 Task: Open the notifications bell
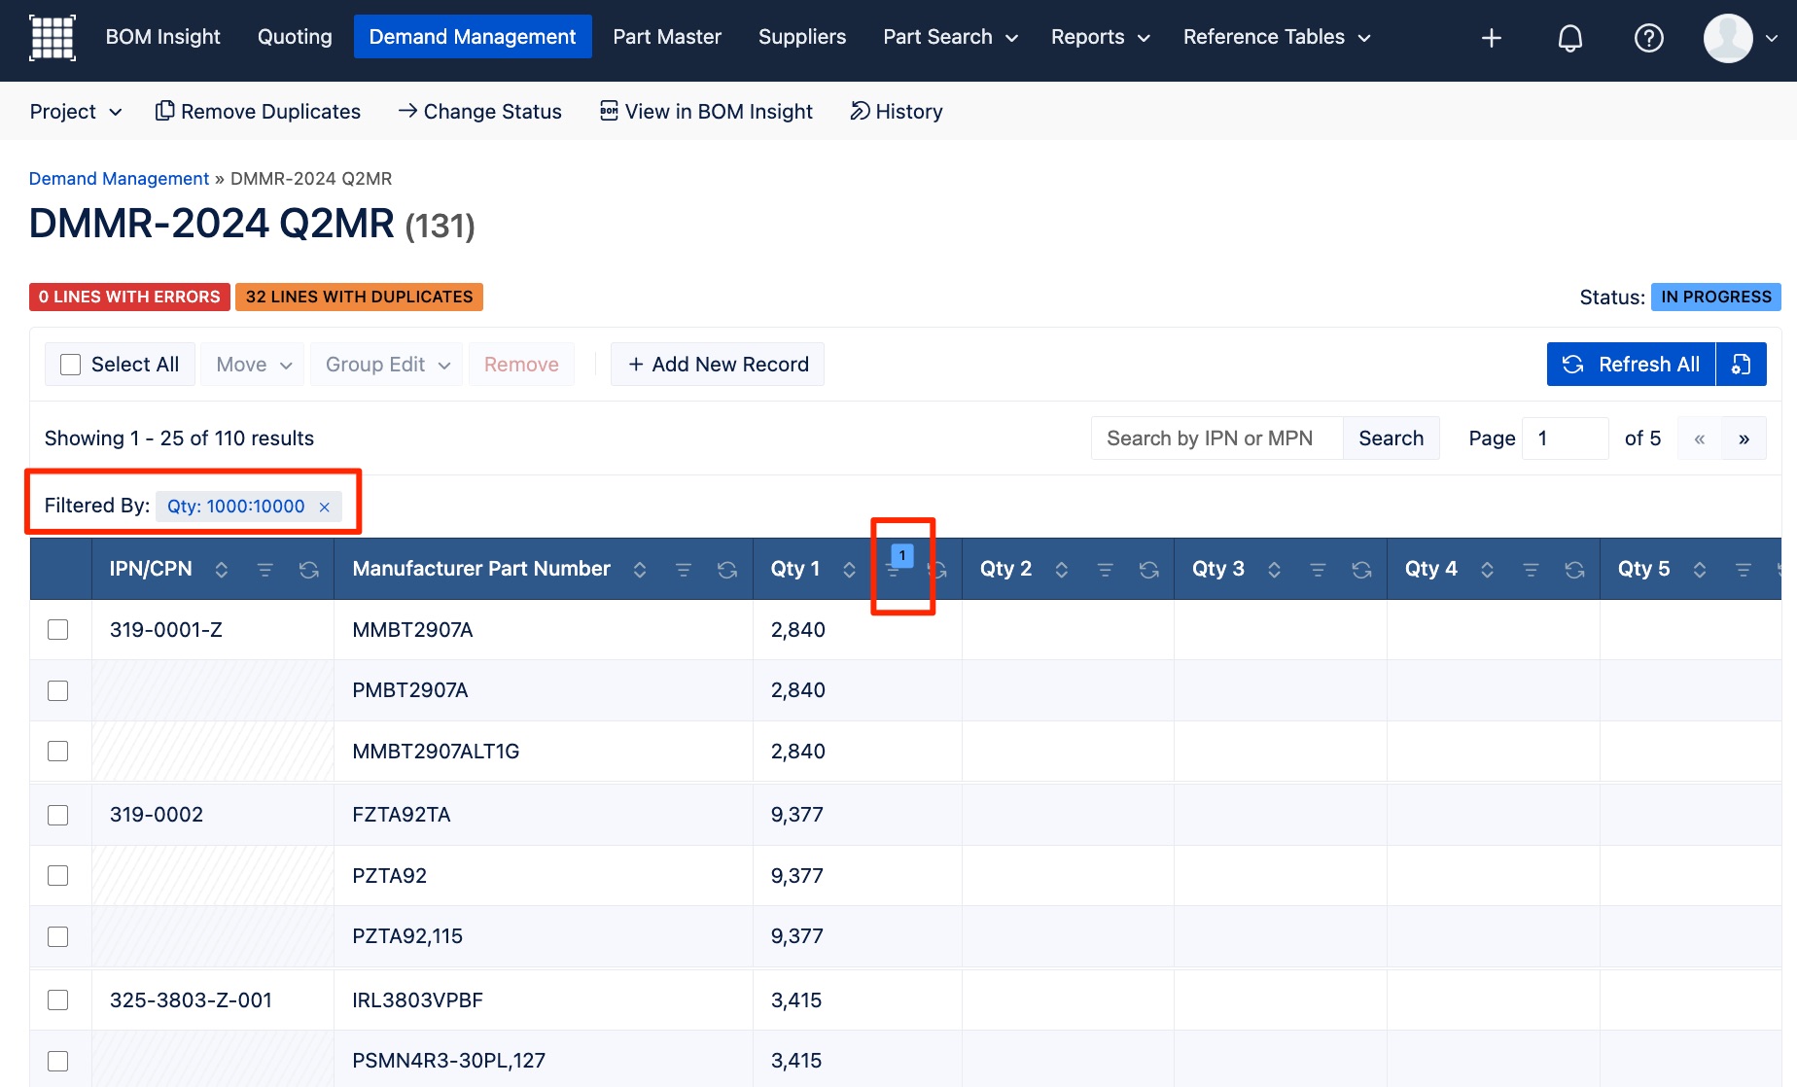[1570, 38]
